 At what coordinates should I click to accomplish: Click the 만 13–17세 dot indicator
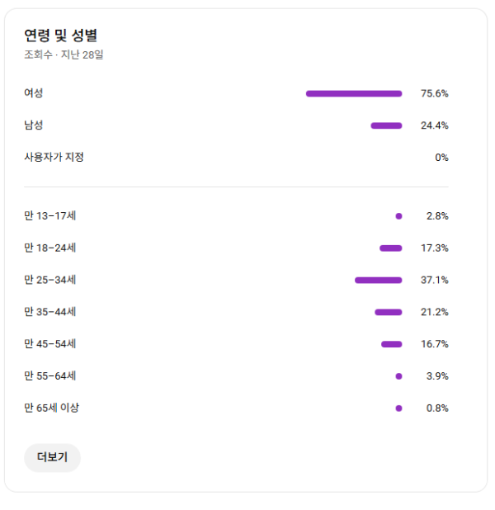pos(398,216)
